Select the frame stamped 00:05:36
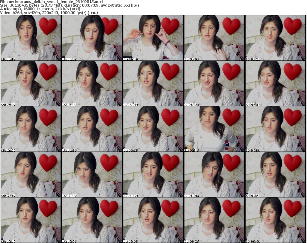Screen dimensions: 307x243 (x=31, y=220)
